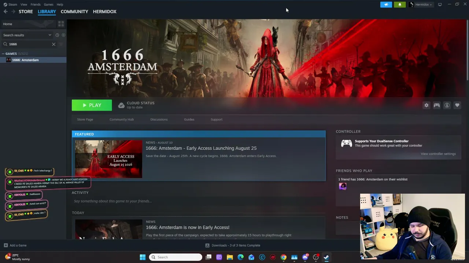Go forward with the right arrow button

13,12
